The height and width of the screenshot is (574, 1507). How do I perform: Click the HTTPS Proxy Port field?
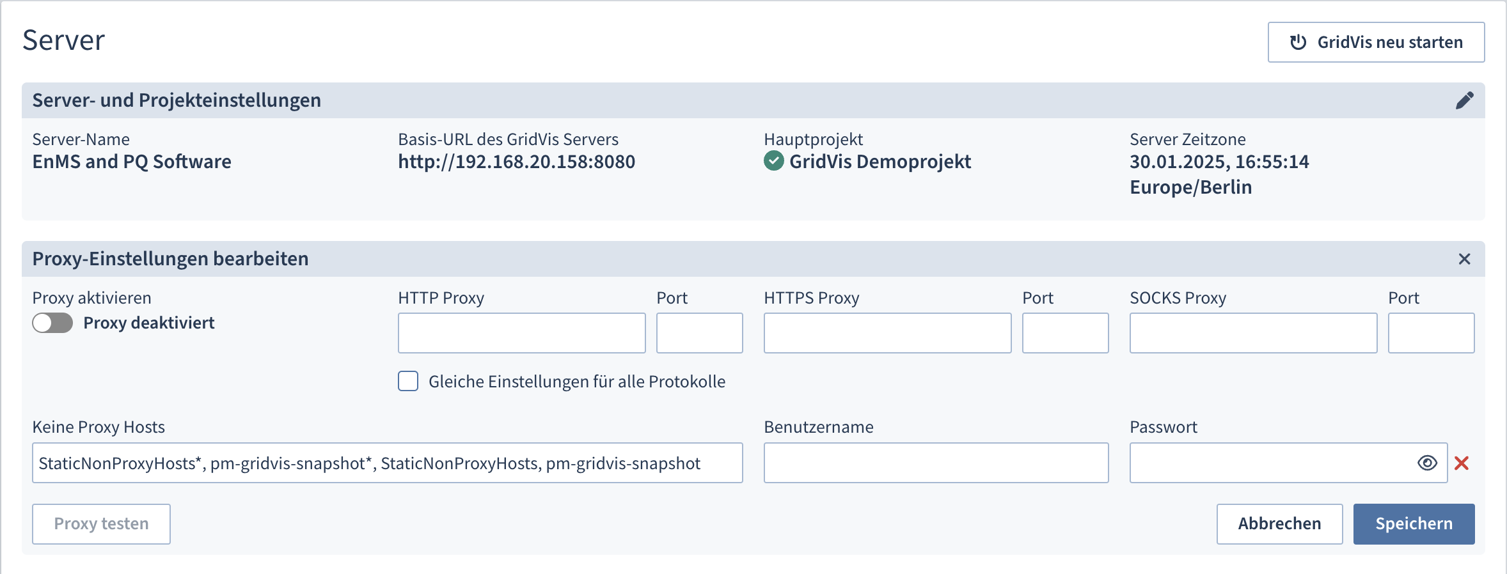pyautogui.click(x=1065, y=333)
